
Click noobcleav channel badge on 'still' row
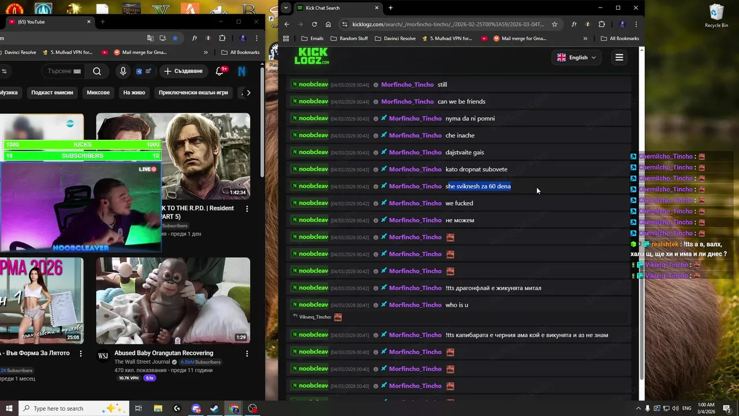[x=310, y=84]
